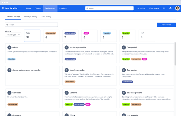Click the services list vertical scrollbar

pyautogui.click(x=175, y=54)
